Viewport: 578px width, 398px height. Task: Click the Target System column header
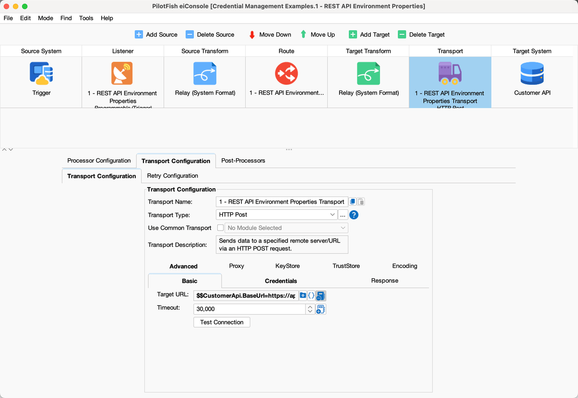[x=532, y=51]
